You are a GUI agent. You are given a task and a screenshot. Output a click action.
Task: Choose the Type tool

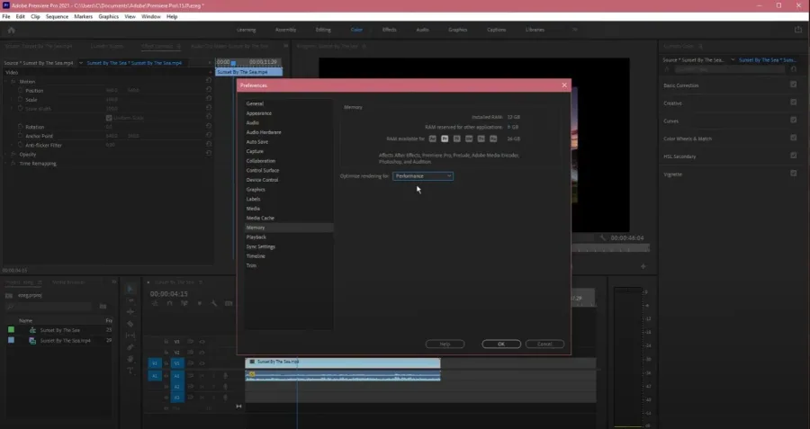pyautogui.click(x=130, y=371)
